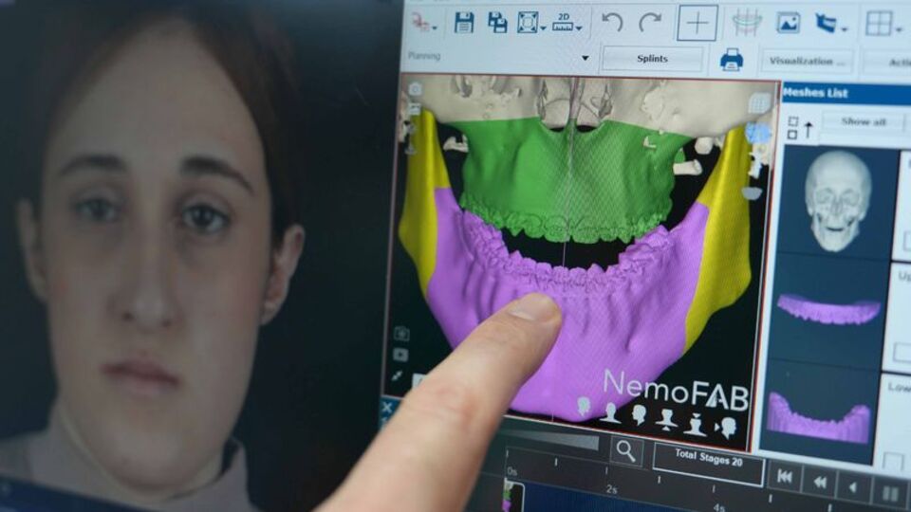The width and height of the screenshot is (911, 512).
Task: Click the X close icon near timeline
Action: click(387, 408)
